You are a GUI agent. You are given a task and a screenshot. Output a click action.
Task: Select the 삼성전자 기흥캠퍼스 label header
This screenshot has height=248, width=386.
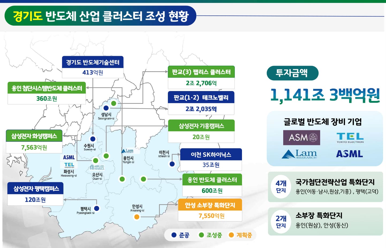(x=201, y=126)
